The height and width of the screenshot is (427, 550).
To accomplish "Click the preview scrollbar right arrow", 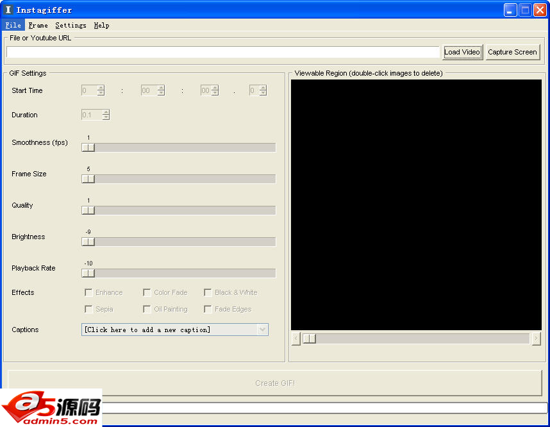I will coord(536,339).
